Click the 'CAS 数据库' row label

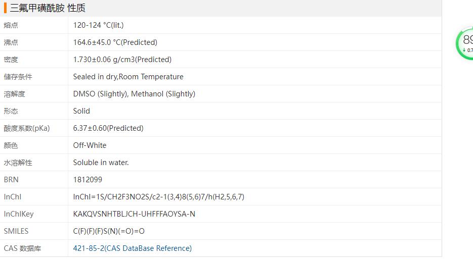(22, 248)
